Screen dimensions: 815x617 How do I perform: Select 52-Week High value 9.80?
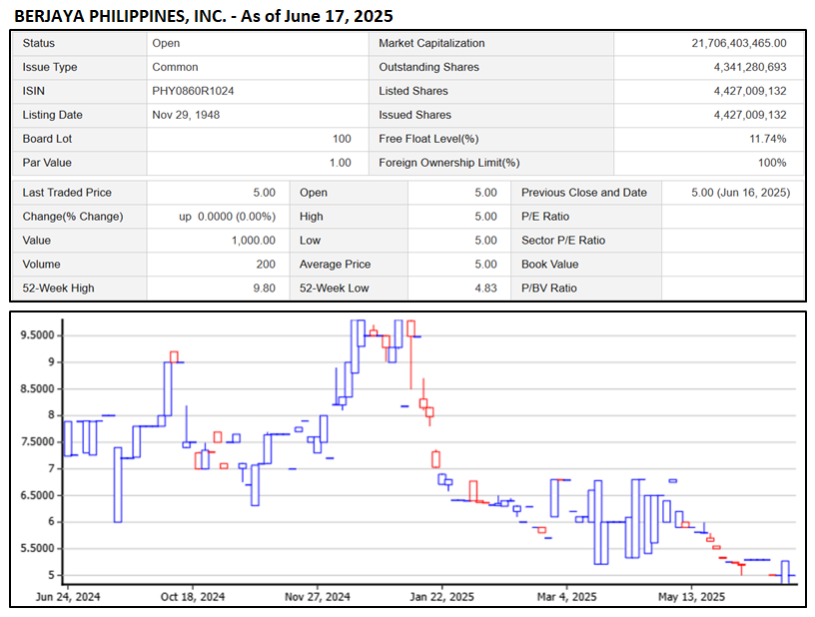264,289
